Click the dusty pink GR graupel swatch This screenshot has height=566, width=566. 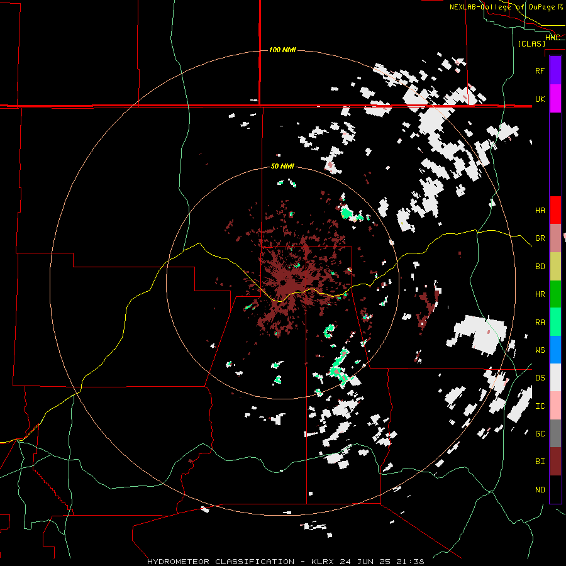(x=555, y=238)
